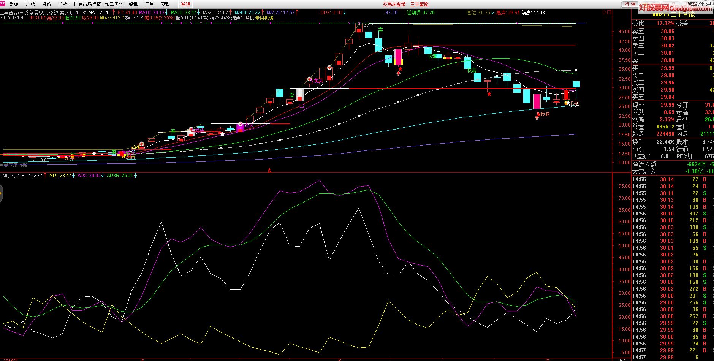
Task: Click the FT: 41.40 value
Action: 127,13
